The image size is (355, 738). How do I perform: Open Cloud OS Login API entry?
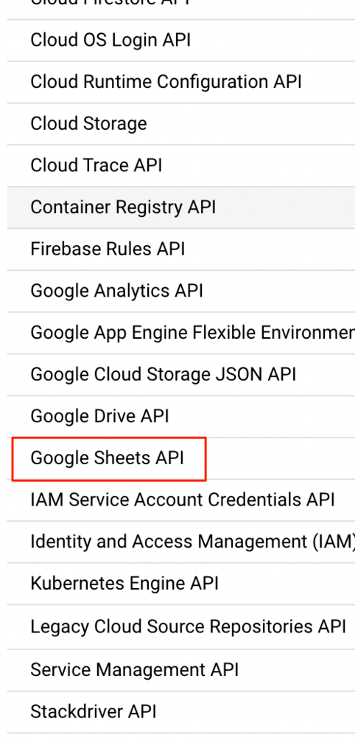pos(110,40)
